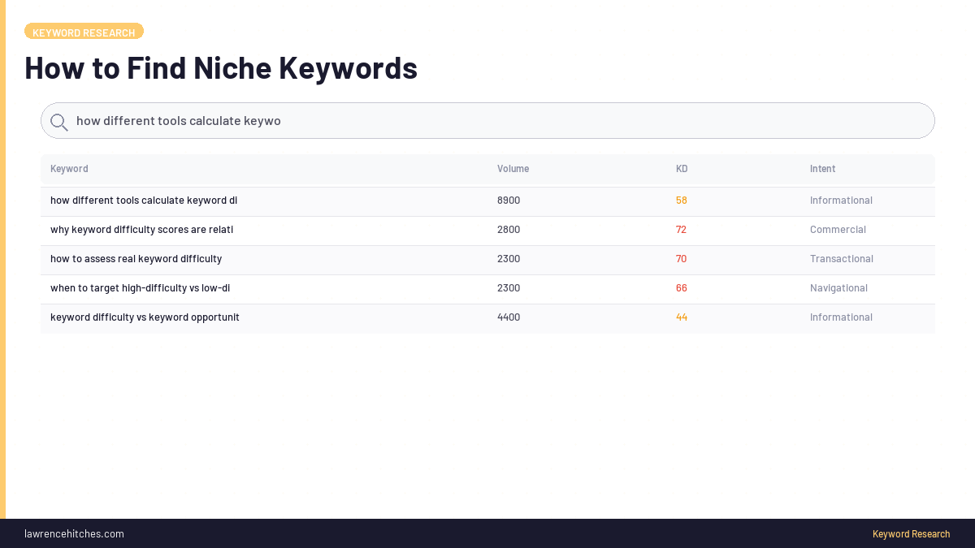Click the KD value 66
Image resolution: width=975 pixels, height=548 pixels.
pos(682,287)
